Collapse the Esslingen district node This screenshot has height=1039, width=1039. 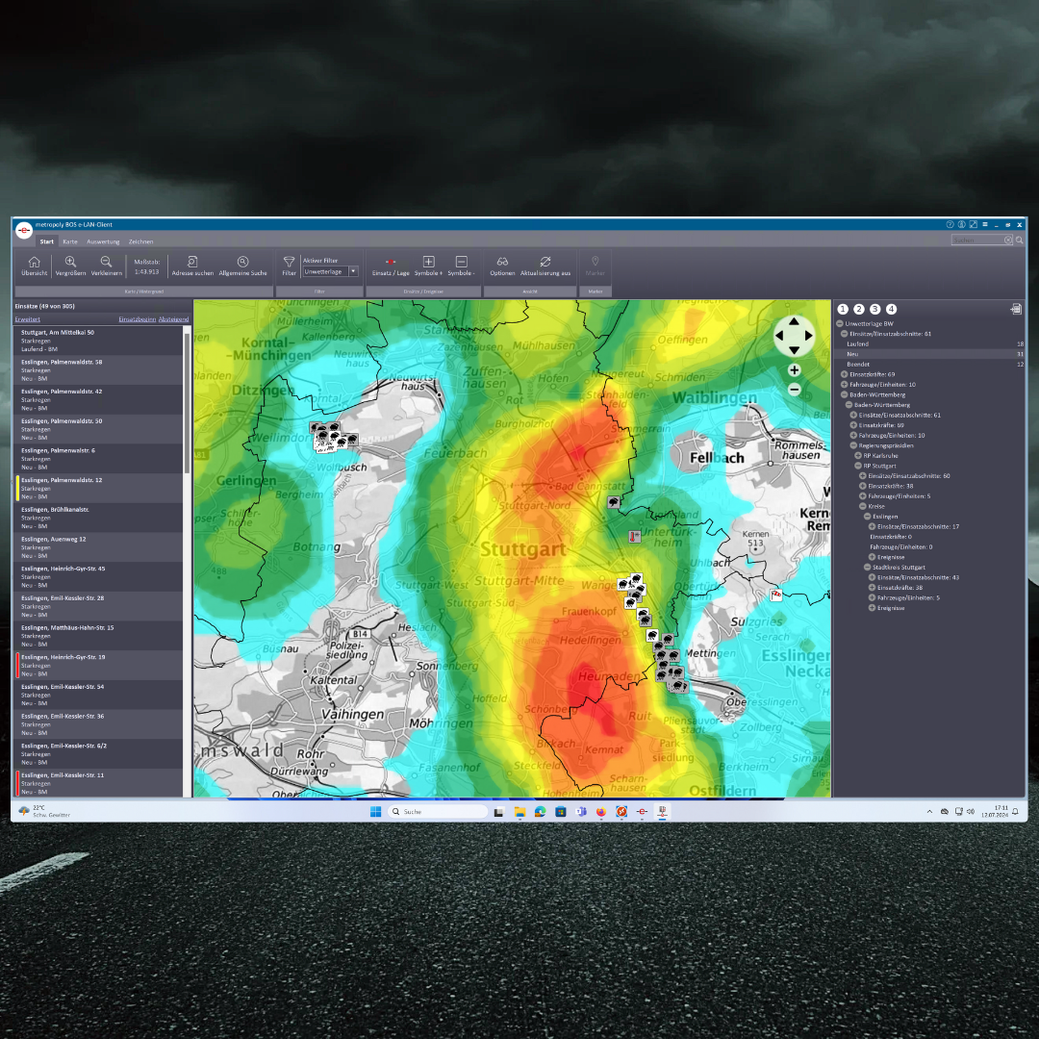coord(867,517)
